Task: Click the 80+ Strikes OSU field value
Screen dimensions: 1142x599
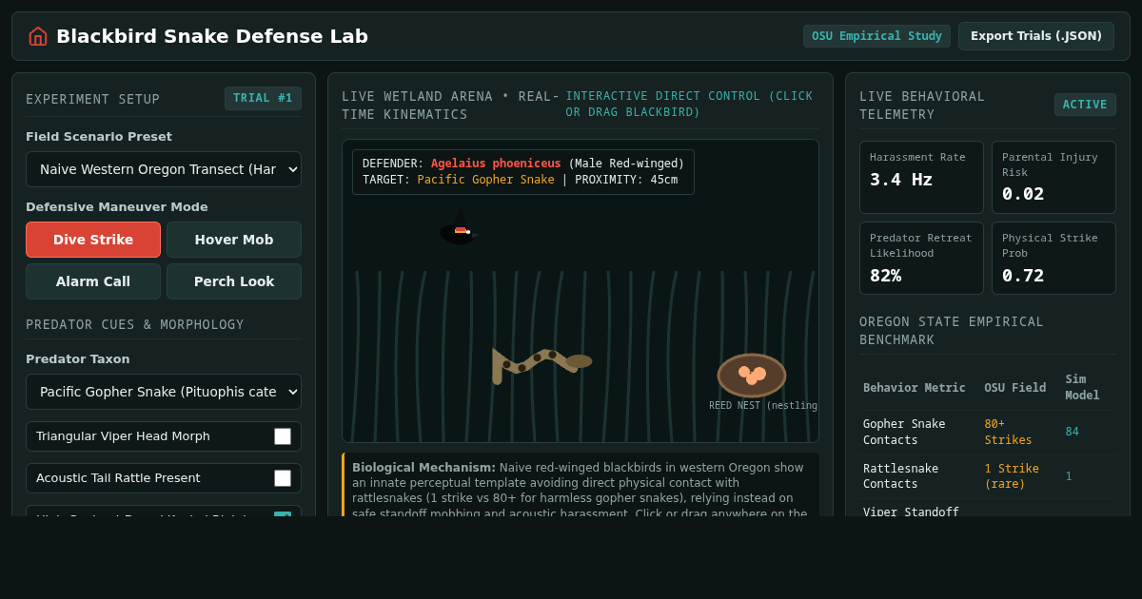Action: pyautogui.click(x=1008, y=432)
